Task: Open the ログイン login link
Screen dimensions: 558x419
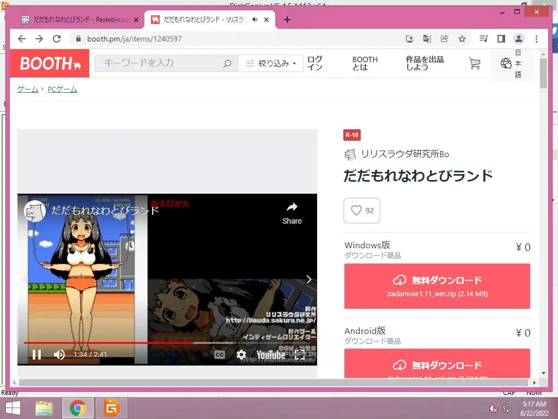Action: click(315, 63)
